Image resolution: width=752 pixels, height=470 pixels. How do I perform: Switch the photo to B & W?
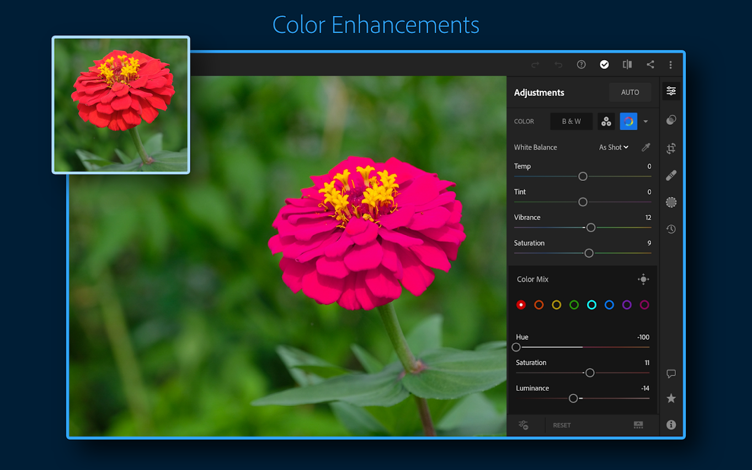[x=571, y=121]
